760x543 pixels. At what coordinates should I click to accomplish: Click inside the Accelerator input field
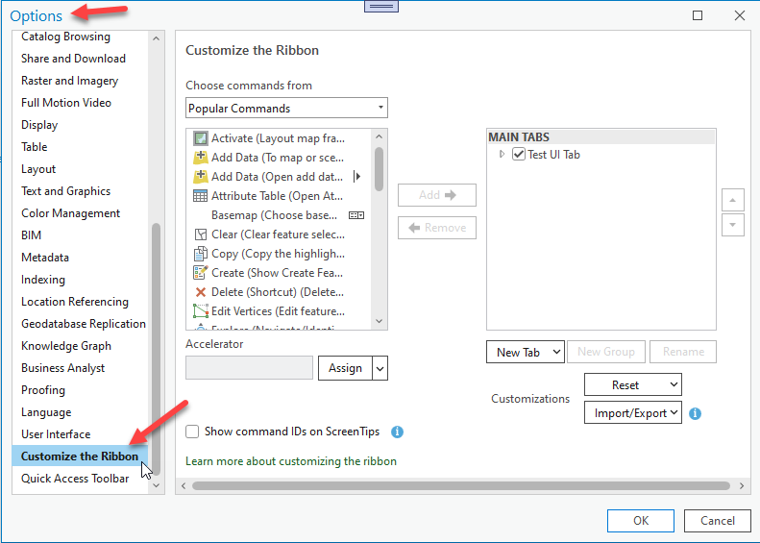(249, 368)
